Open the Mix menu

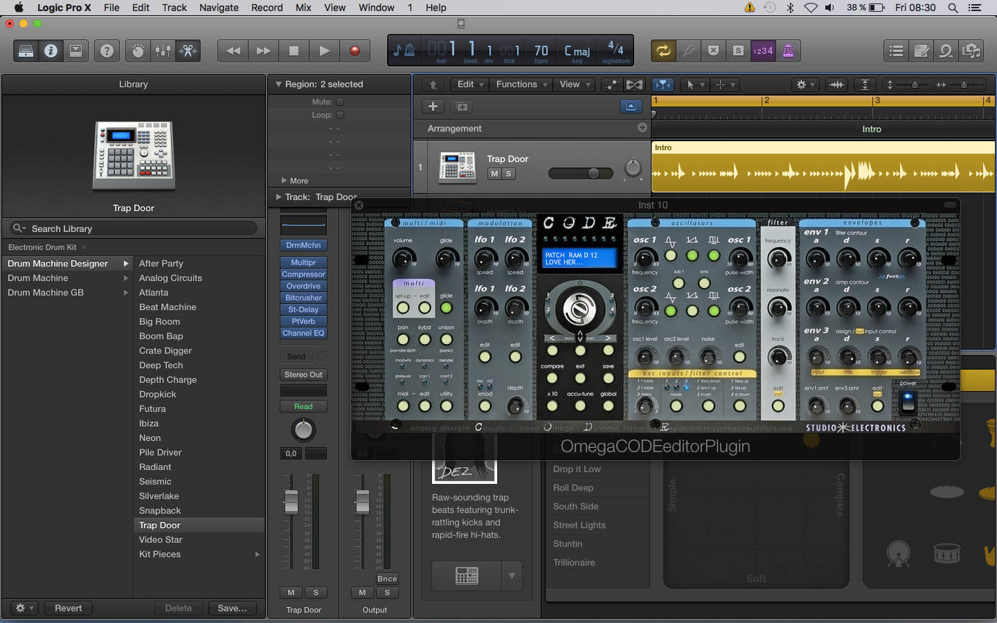[303, 8]
